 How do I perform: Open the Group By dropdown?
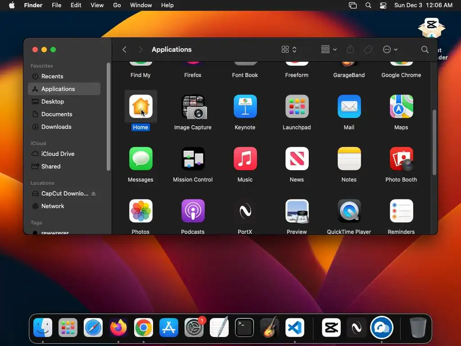329,50
